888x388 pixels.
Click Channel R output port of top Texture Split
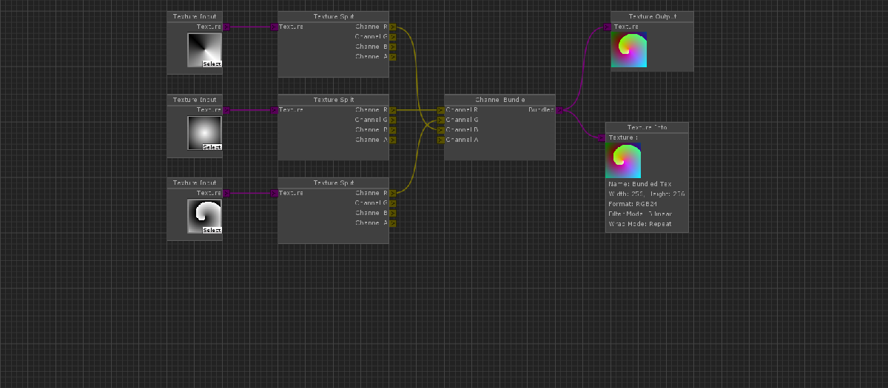(392, 27)
